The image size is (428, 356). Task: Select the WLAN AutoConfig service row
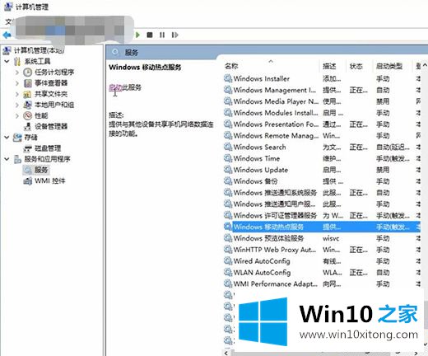click(x=322, y=273)
